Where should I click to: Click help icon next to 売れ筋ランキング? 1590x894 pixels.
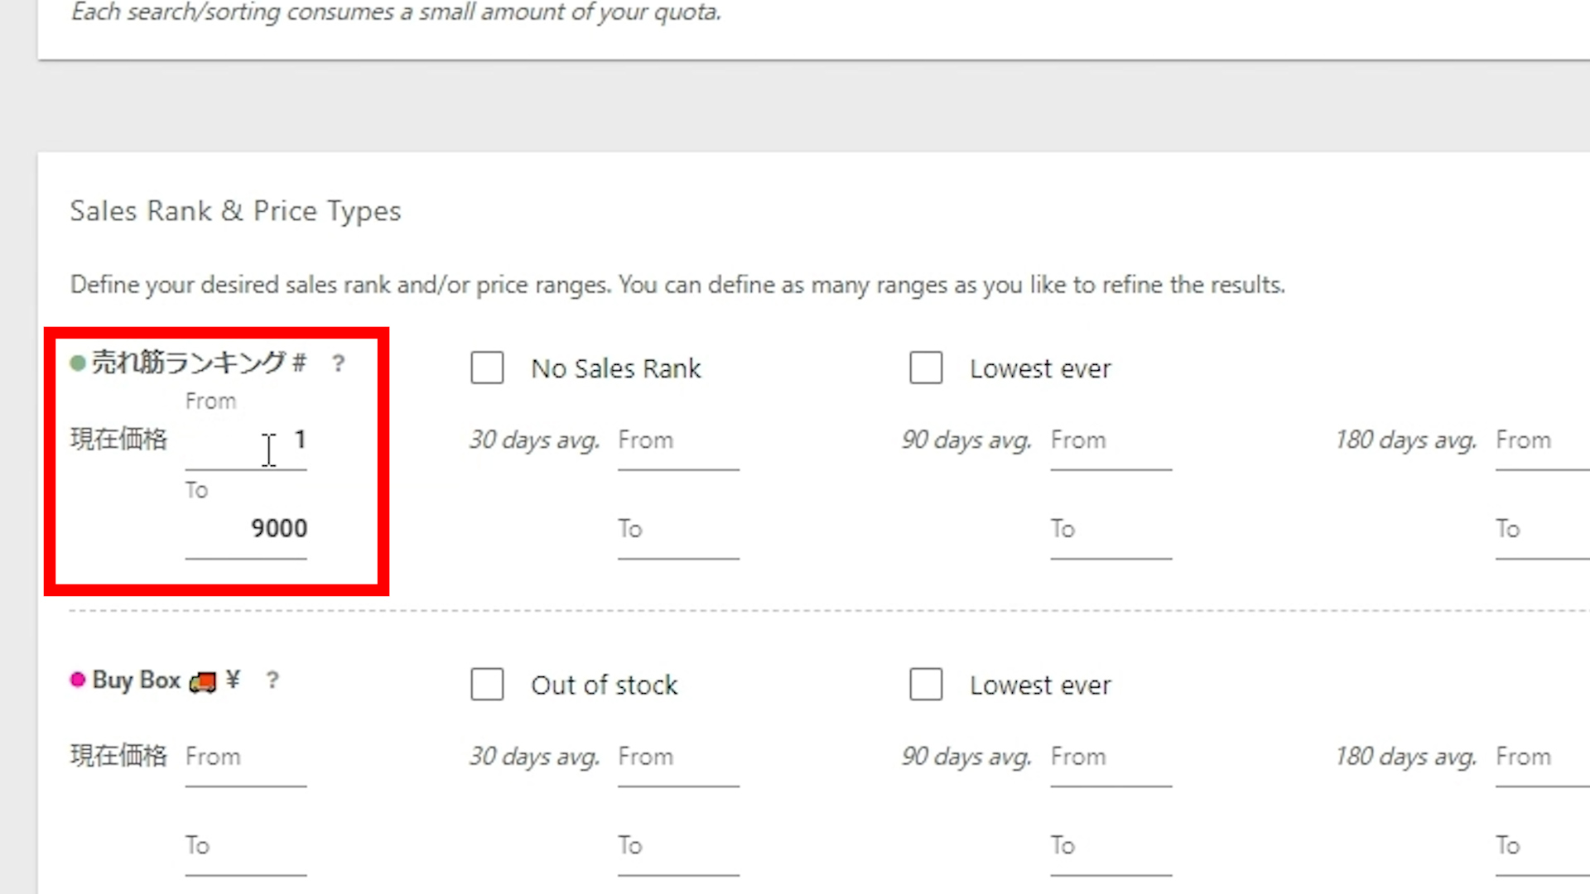[339, 363]
